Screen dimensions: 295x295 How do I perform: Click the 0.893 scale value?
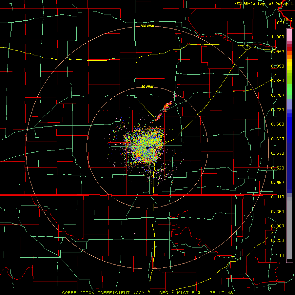click(x=278, y=66)
